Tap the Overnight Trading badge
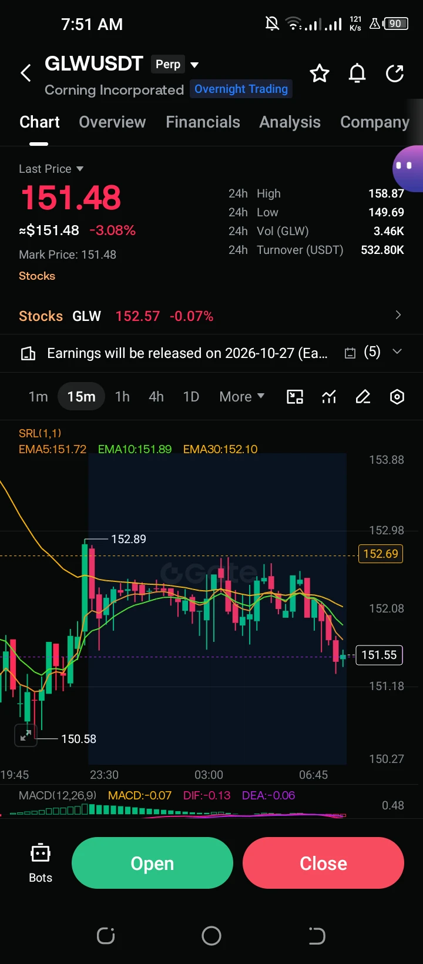Viewport: 423px width, 964px height. (x=241, y=89)
